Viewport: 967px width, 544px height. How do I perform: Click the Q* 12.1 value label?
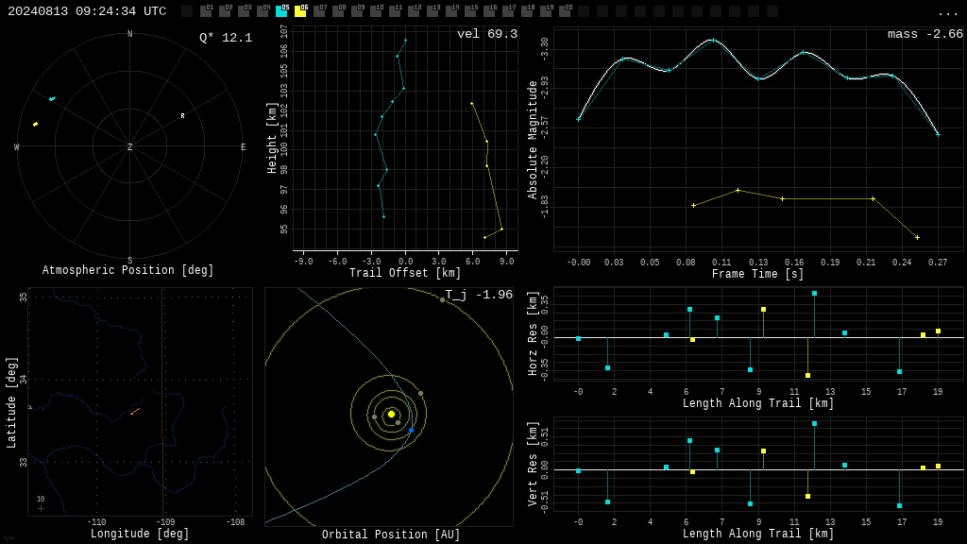(x=226, y=38)
